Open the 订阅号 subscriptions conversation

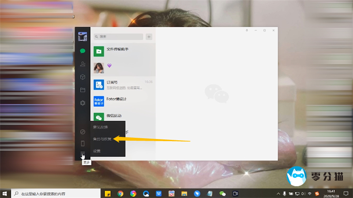(123, 84)
